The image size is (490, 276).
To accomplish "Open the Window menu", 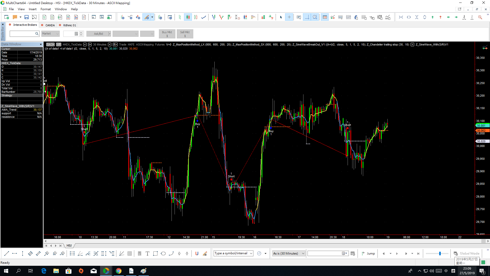I will pos(61,9).
